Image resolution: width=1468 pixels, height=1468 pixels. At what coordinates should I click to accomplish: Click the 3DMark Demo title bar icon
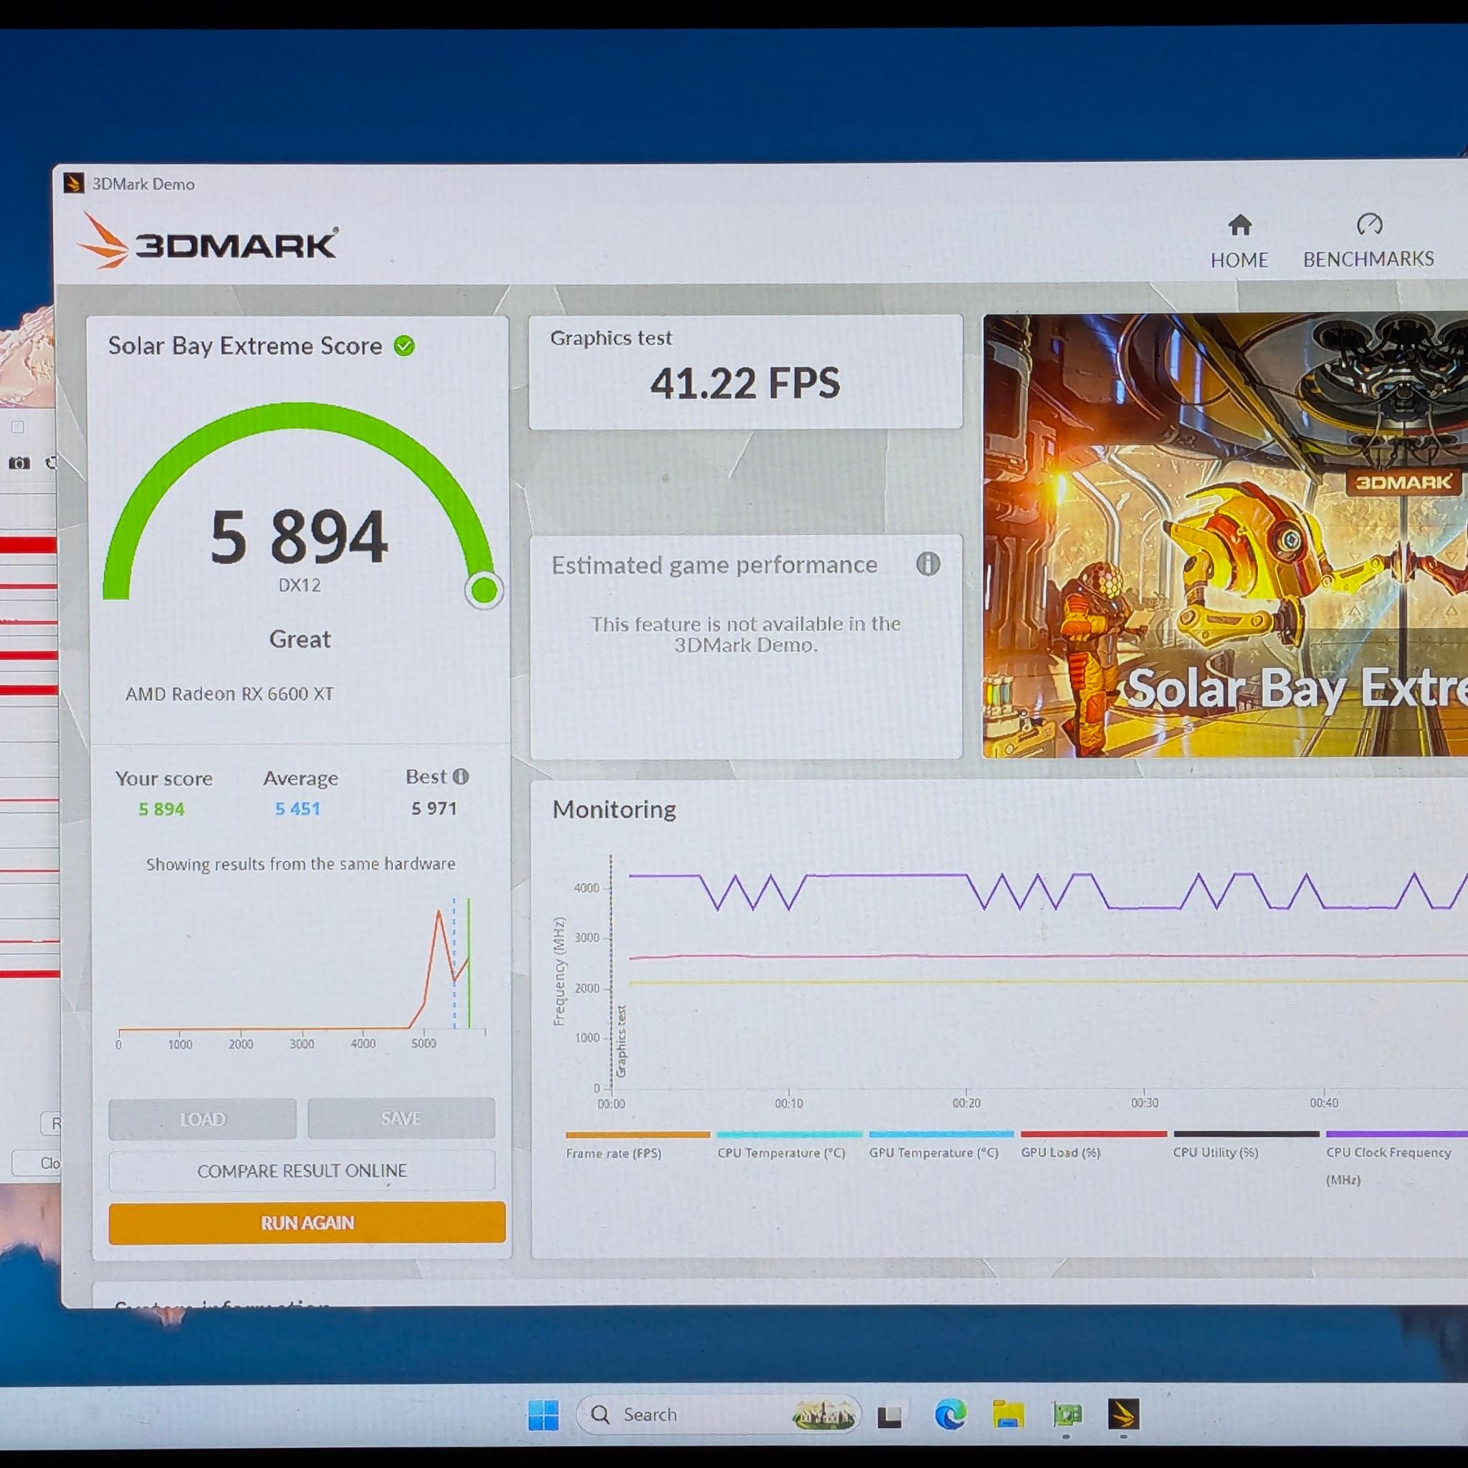[74, 184]
